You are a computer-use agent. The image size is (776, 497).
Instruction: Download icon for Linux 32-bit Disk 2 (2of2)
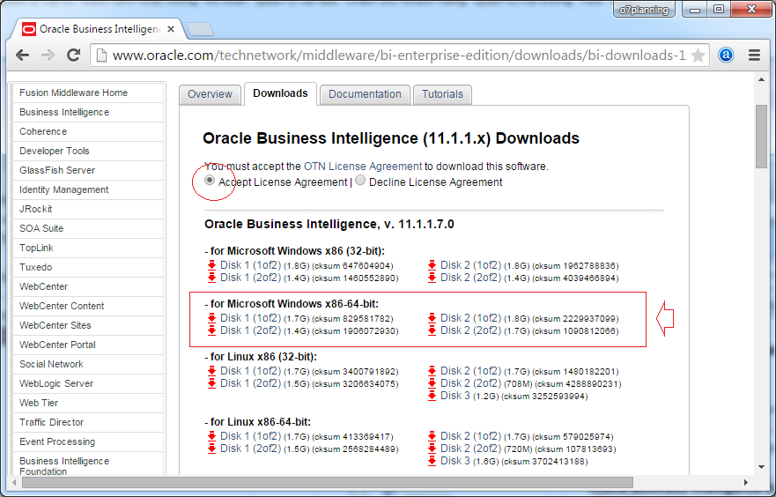coord(432,383)
